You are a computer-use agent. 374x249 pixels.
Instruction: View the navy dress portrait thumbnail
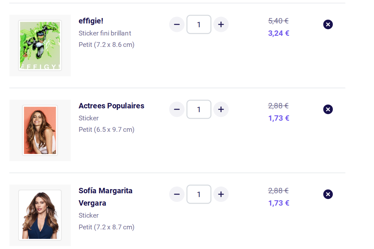[40, 215]
